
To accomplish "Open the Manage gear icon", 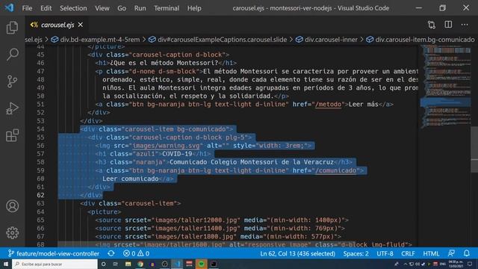I will [x=12, y=232].
